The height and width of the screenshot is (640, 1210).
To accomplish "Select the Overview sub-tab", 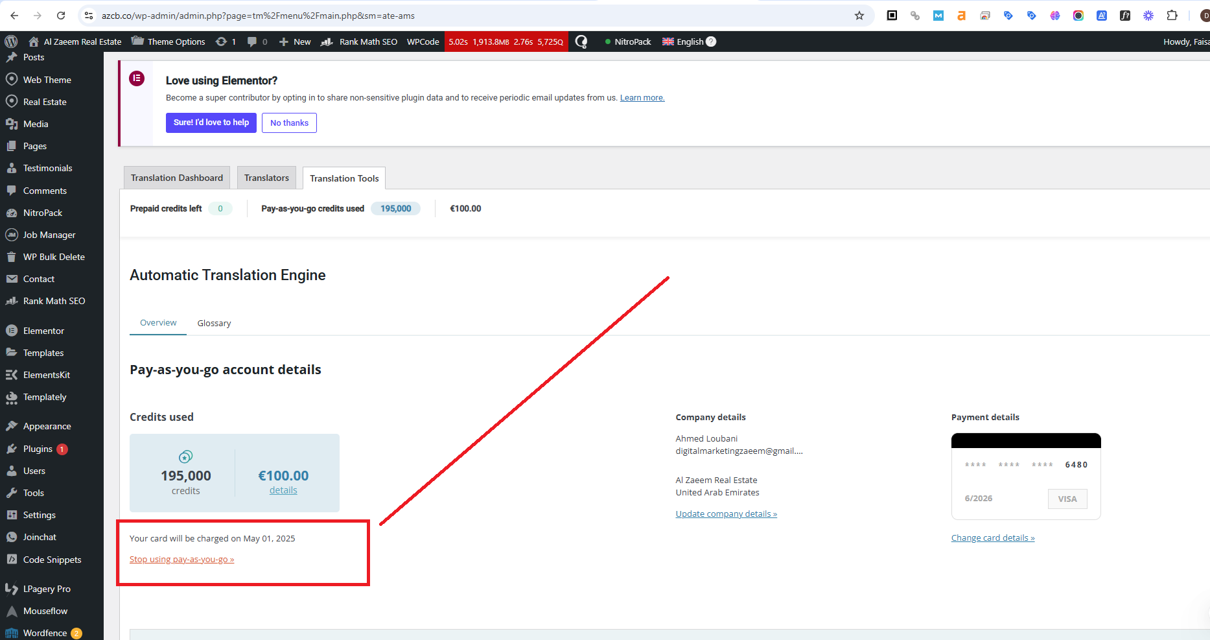I will coord(158,323).
